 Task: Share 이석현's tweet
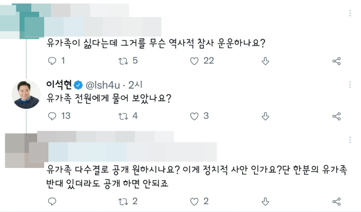coord(337,116)
